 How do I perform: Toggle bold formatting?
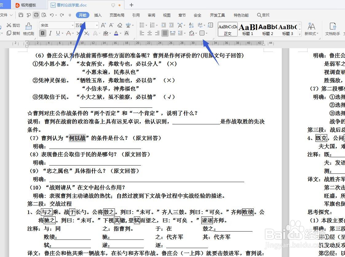(x=42, y=33)
